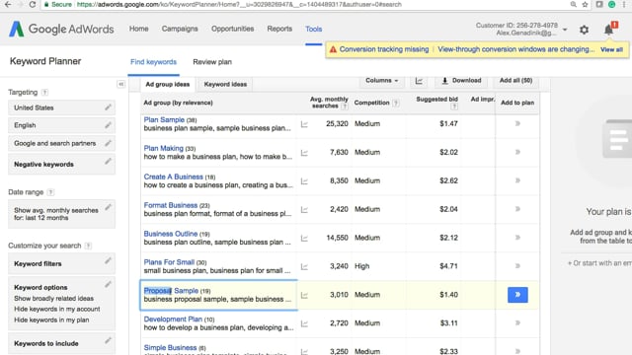Add Format Business group to plan
Image resolution: width=632 pixels, height=355 pixels.
click(x=517, y=209)
